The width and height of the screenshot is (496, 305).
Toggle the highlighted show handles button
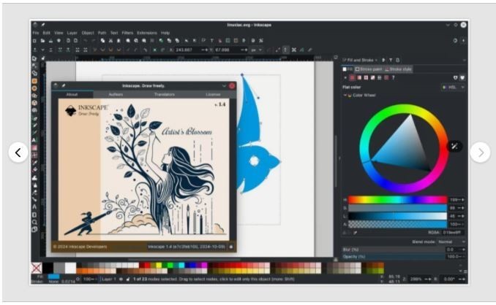[x=285, y=50]
